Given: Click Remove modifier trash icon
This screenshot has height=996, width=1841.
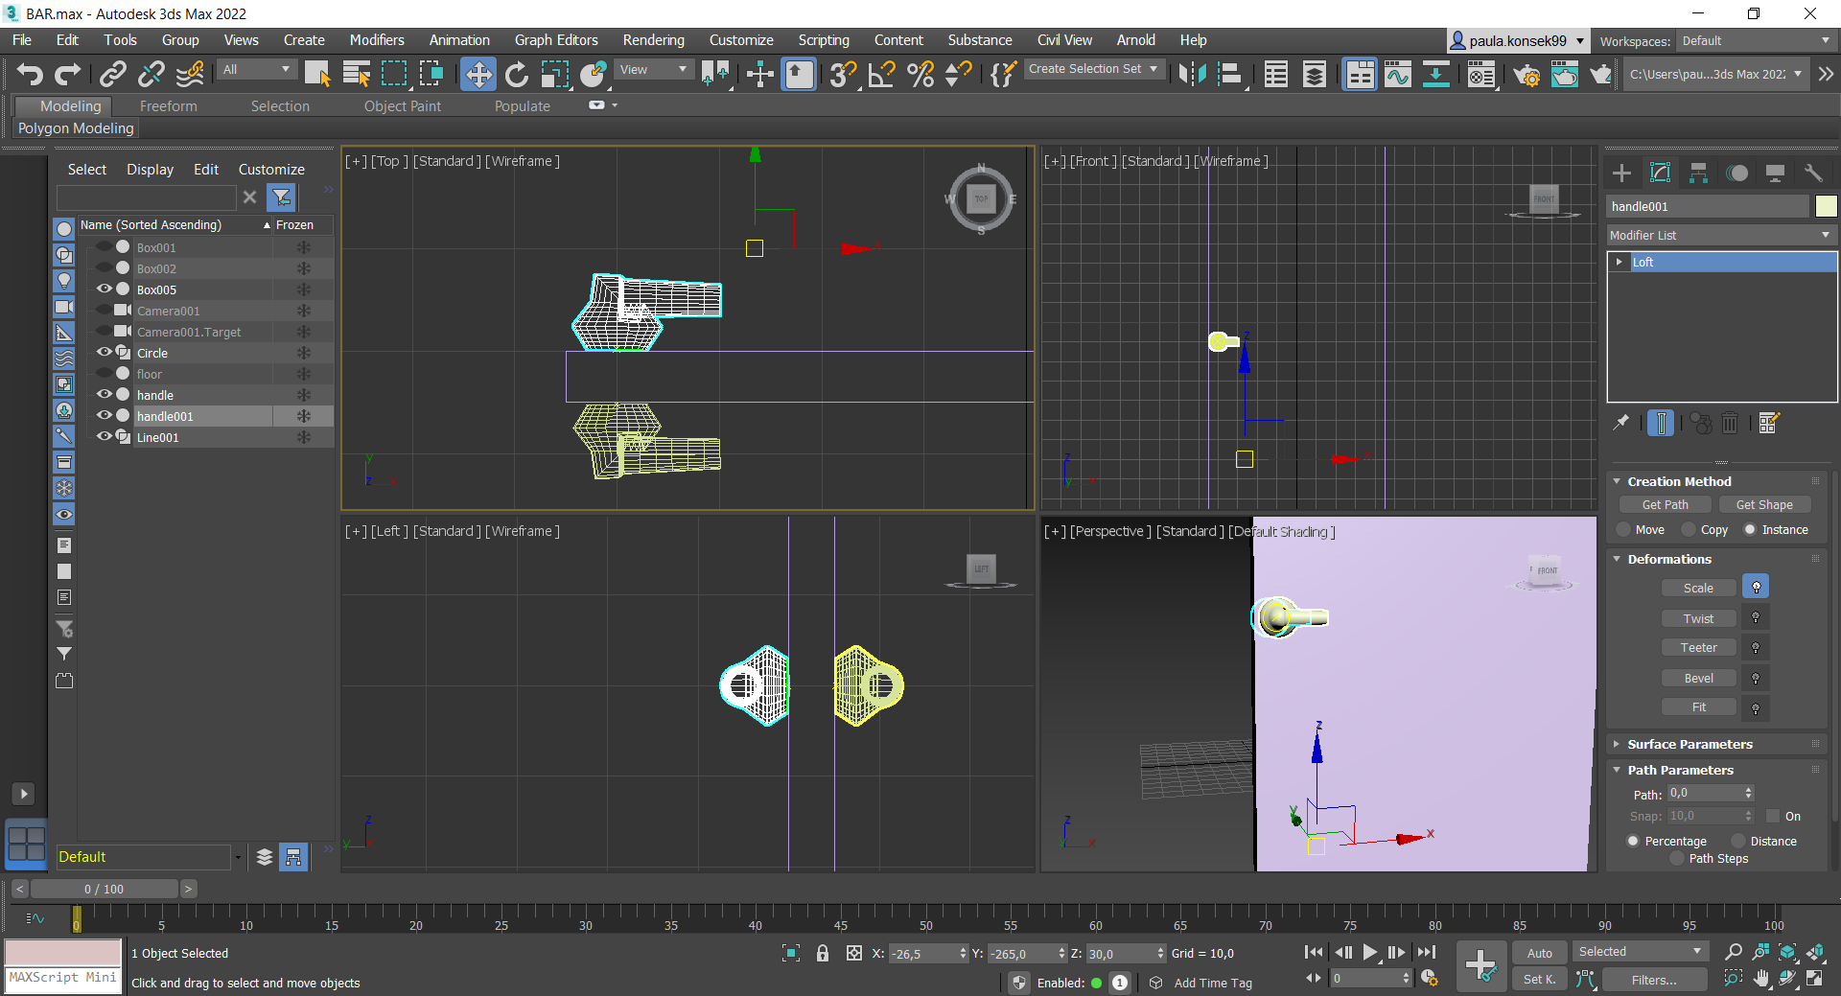Looking at the screenshot, I should [x=1730, y=423].
